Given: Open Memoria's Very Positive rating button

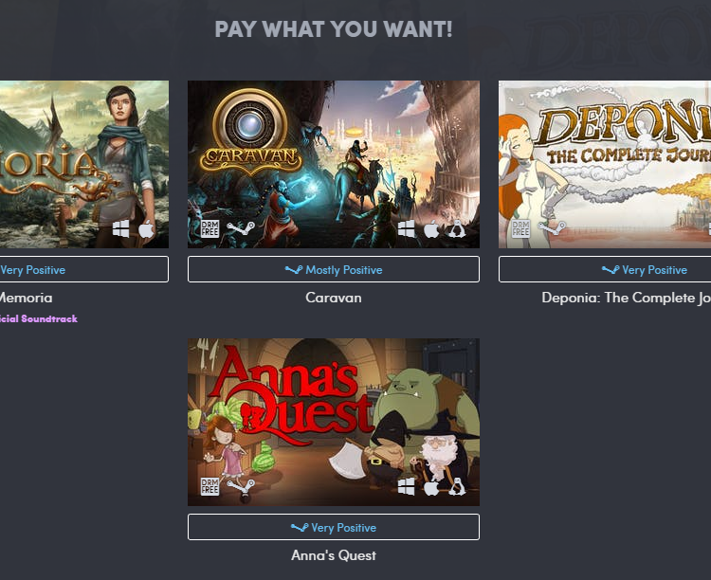Looking at the screenshot, I should pyautogui.click(x=83, y=269).
